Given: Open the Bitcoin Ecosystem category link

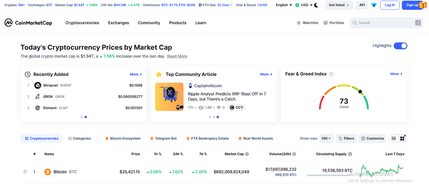Looking at the screenshot, I should [x=123, y=138].
